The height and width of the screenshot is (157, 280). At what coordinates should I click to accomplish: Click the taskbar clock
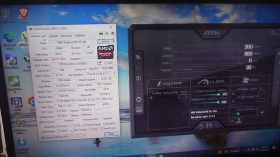(264, 148)
